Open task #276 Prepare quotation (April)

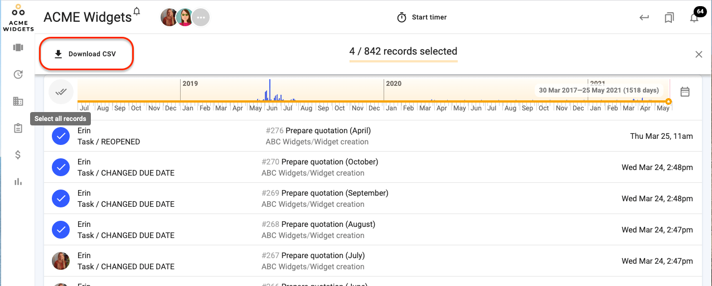click(x=318, y=130)
